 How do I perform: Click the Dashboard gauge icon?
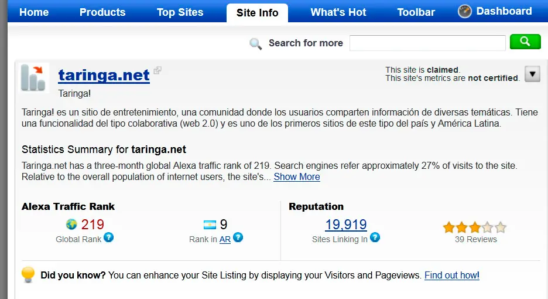(465, 12)
